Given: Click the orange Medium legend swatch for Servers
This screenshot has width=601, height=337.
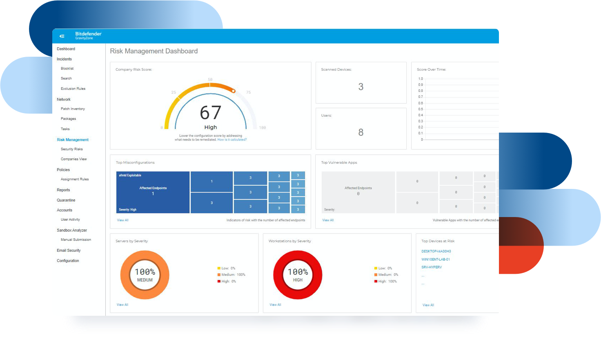Looking at the screenshot, I should coord(219,275).
